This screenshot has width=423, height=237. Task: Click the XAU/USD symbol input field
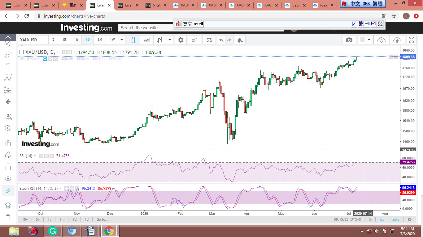[x=33, y=40]
